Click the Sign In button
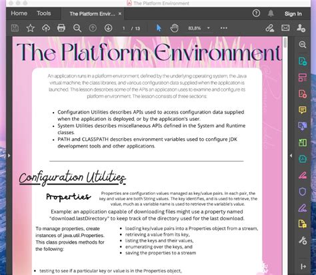316x275 pixels. [293, 14]
